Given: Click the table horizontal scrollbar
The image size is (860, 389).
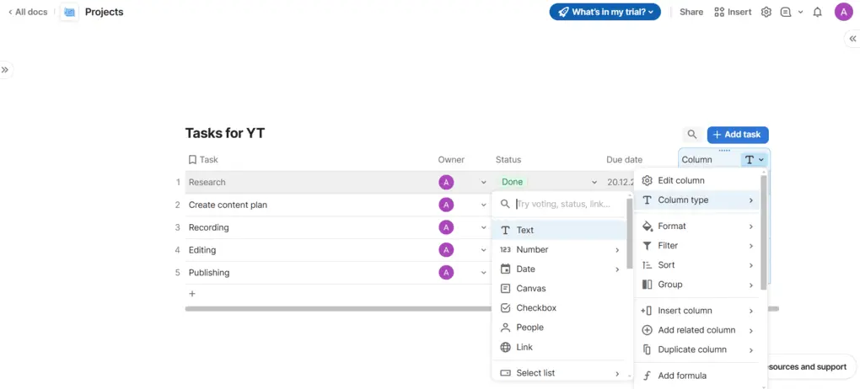Looking at the screenshot, I should coord(338,309).
